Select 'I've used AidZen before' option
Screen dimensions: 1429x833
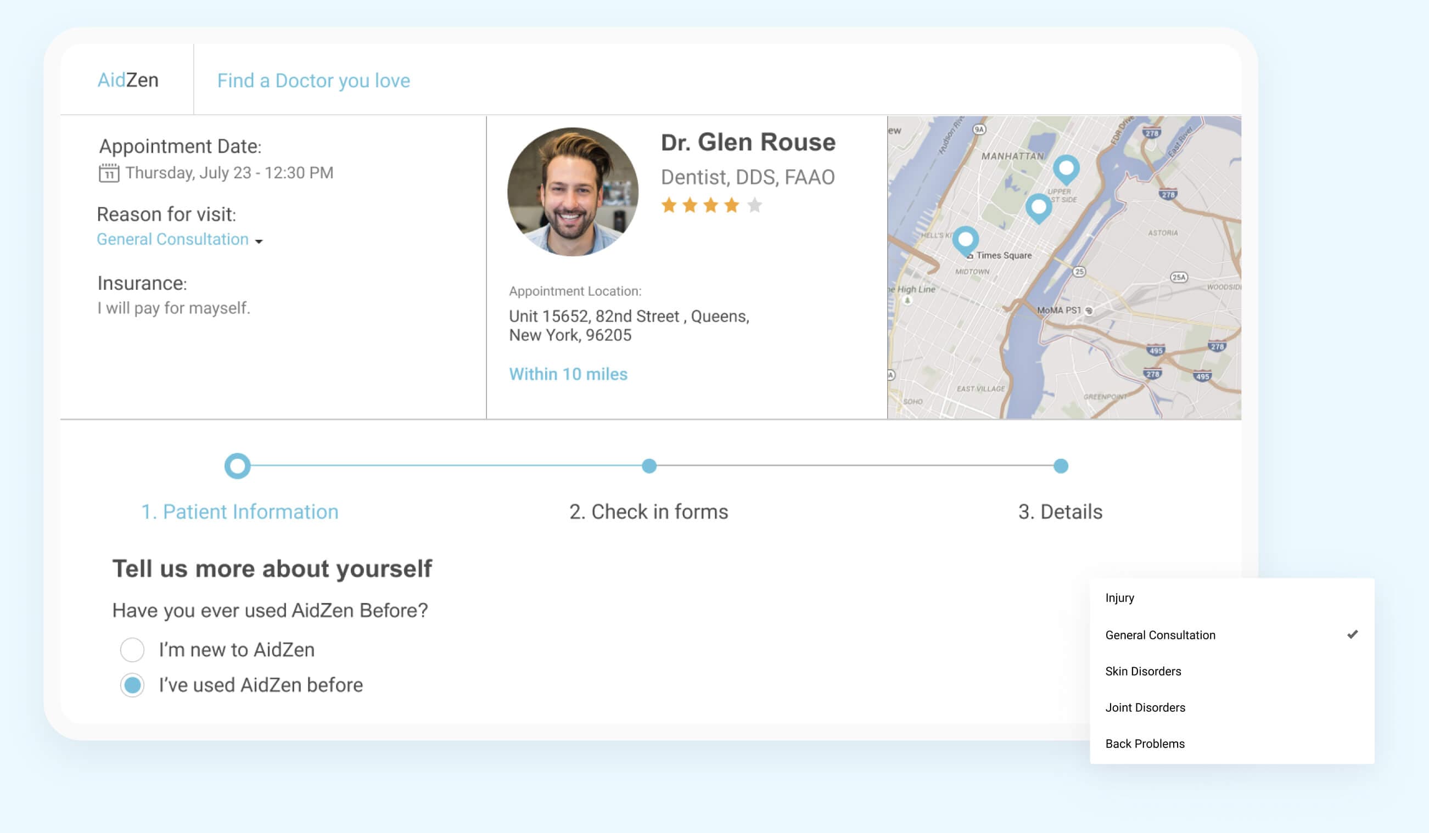132,685
